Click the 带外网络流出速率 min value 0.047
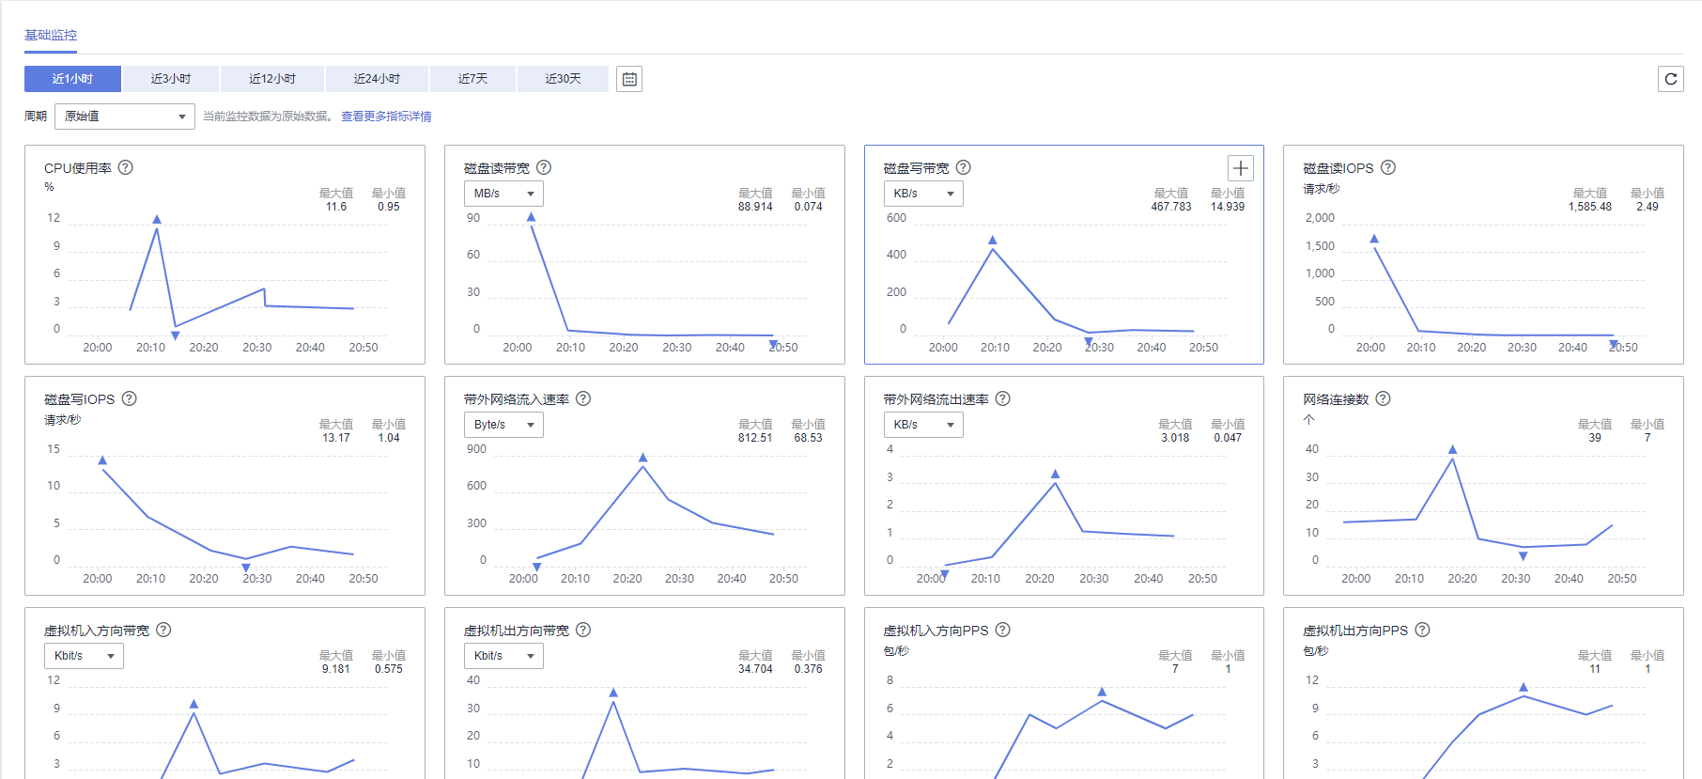This screenshot has height=779, width=1702. (x=1228, y=438)
